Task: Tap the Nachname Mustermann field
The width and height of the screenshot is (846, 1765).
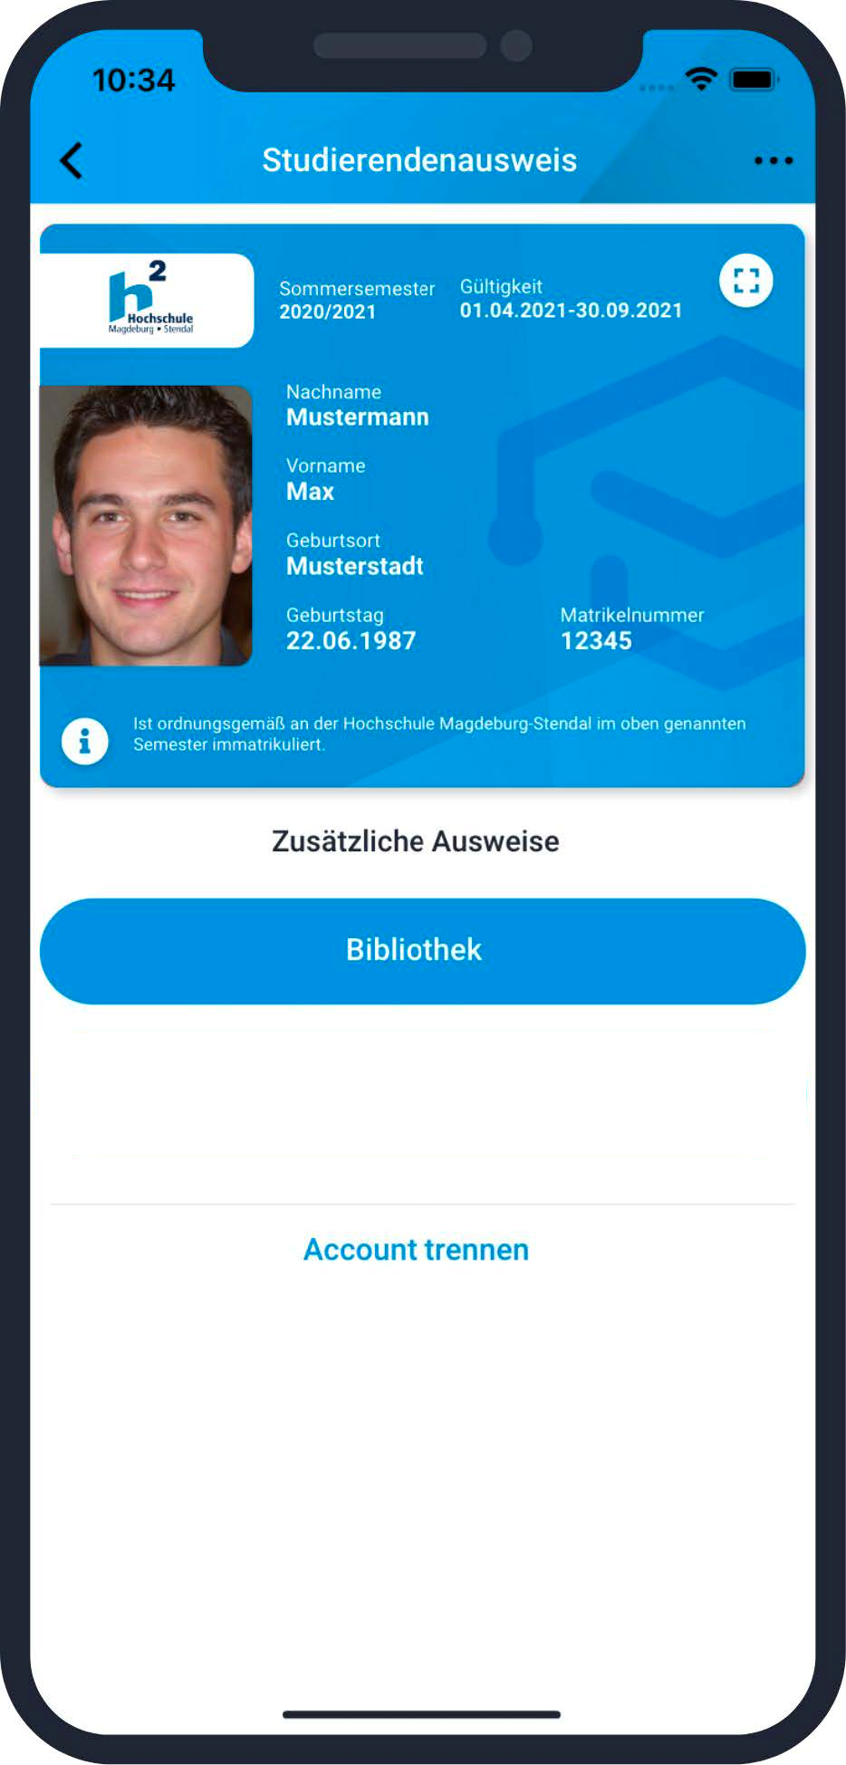Action: pos(358,405)
